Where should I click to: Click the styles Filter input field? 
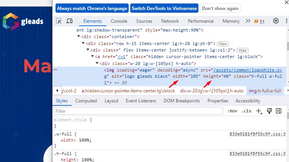pyautogui.click(x=139, y=111)
